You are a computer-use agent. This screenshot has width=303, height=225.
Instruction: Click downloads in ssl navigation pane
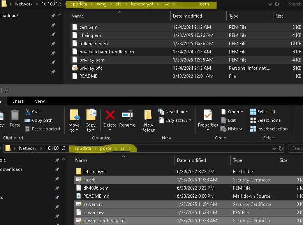pos(11,169)
